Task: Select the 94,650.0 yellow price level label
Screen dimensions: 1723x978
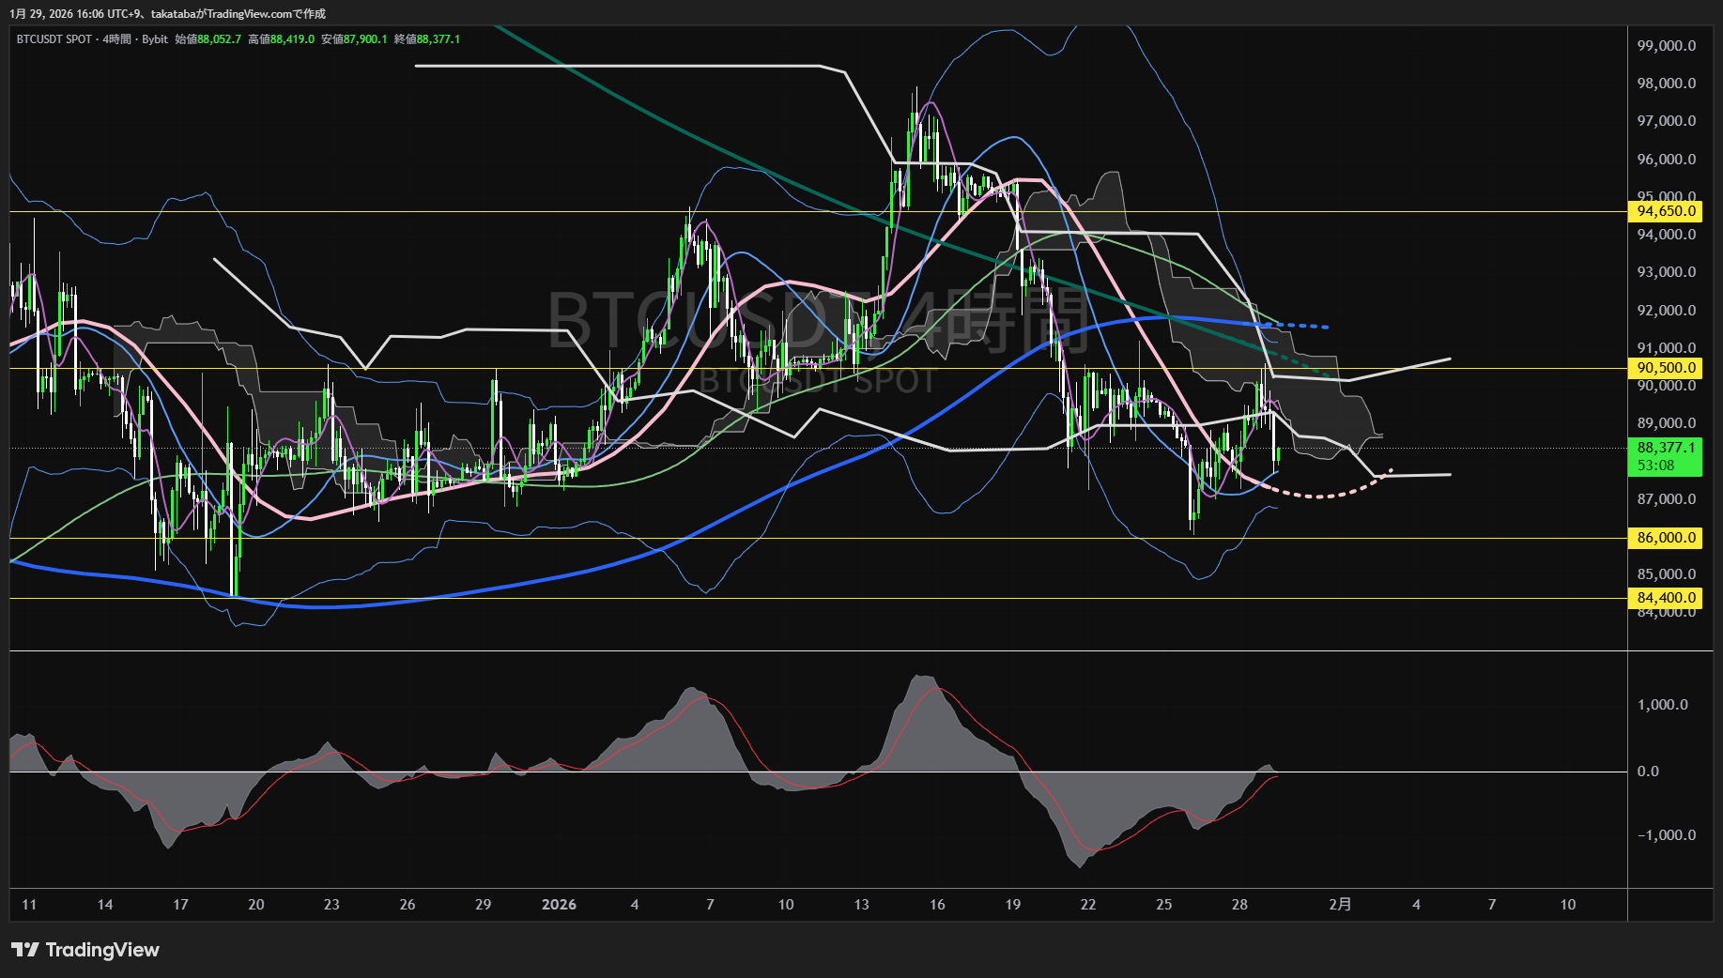Action: 1666,211
